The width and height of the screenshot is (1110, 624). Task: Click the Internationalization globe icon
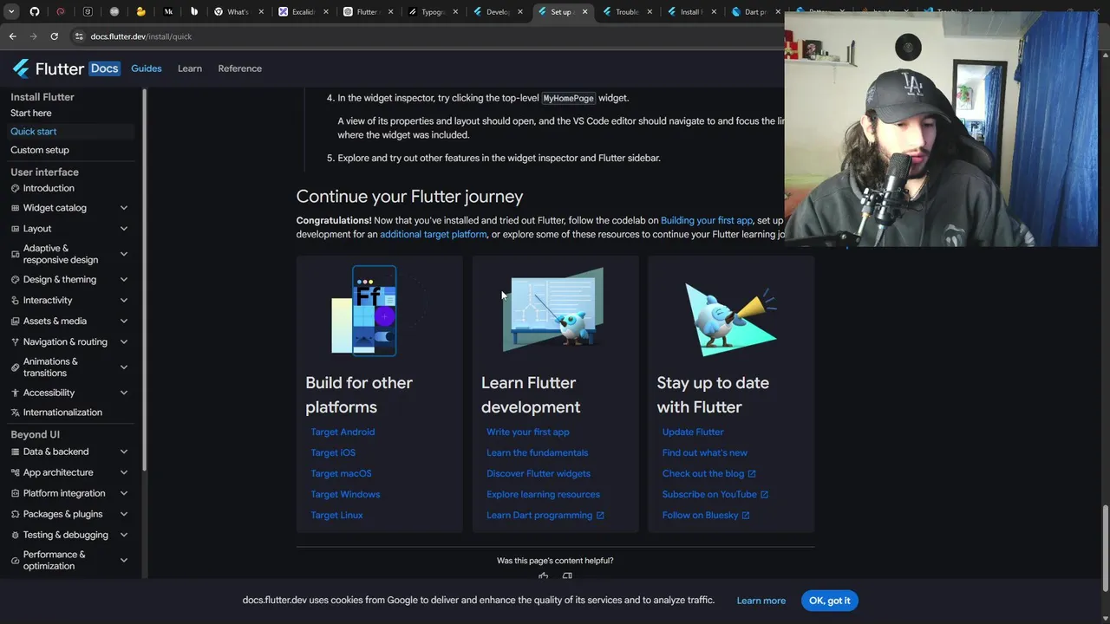15,413
